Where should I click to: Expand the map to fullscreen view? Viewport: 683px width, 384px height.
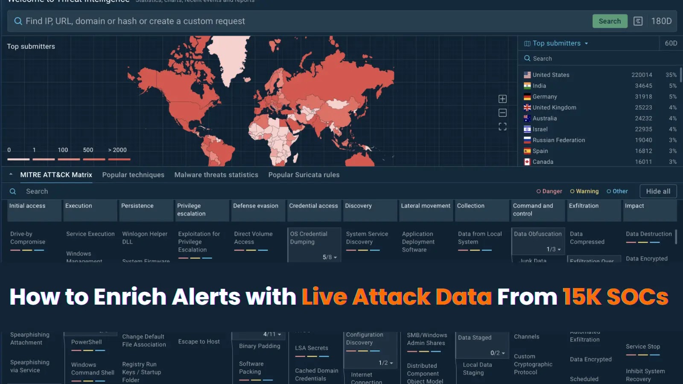(502, 126)
